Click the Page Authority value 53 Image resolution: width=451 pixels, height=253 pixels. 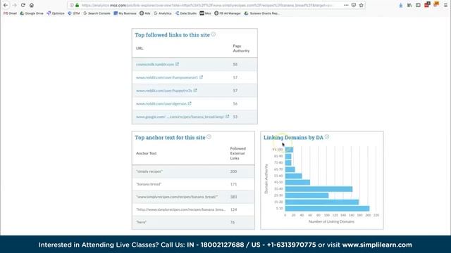[235, 117]
